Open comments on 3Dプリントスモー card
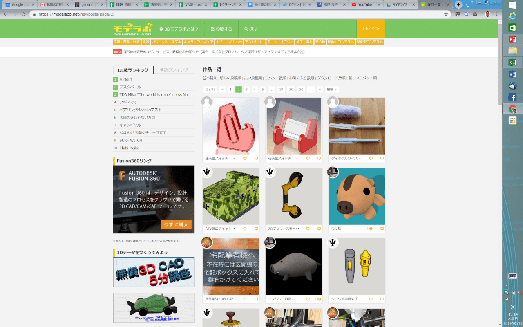 (x=319, y=229)
